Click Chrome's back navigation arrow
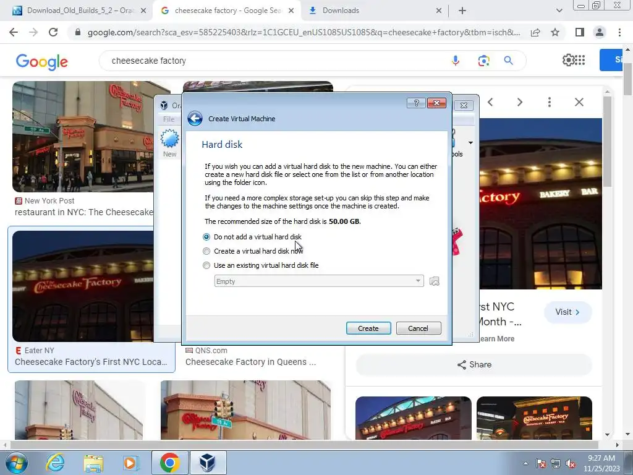The height and width of the screenshot is (475, 633). click(14, 32)
